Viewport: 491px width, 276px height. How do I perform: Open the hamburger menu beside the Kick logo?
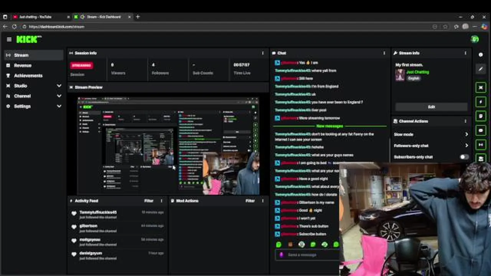point(9,39)
